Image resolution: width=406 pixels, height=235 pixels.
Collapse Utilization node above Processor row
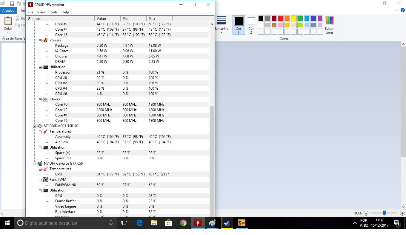(40, 67)
